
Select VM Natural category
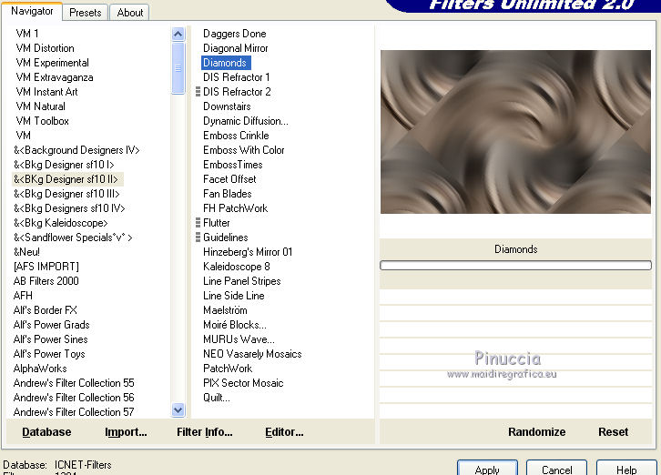(40, 106)
